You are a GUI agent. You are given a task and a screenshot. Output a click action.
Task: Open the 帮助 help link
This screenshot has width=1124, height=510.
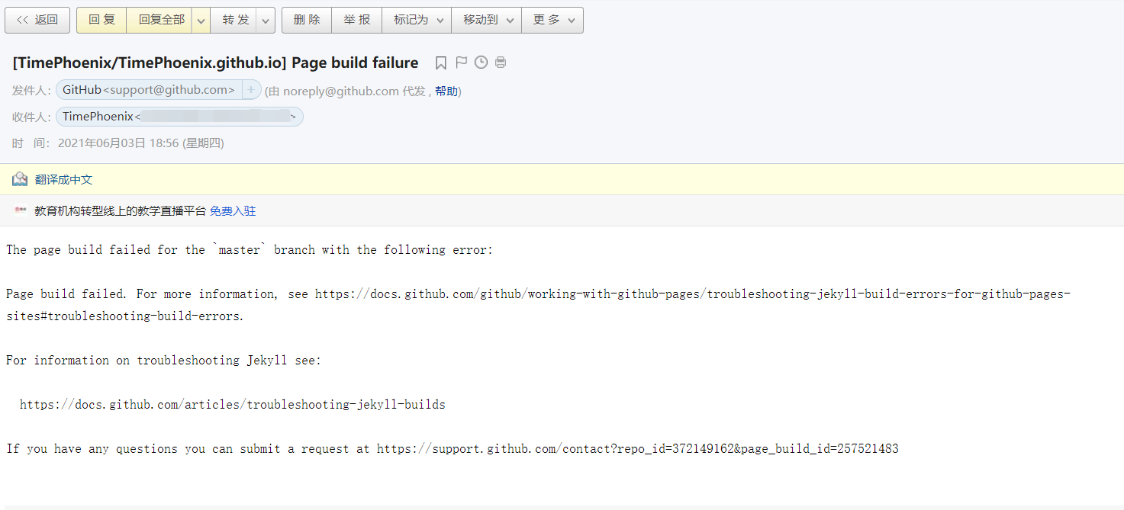coord(447,90)
